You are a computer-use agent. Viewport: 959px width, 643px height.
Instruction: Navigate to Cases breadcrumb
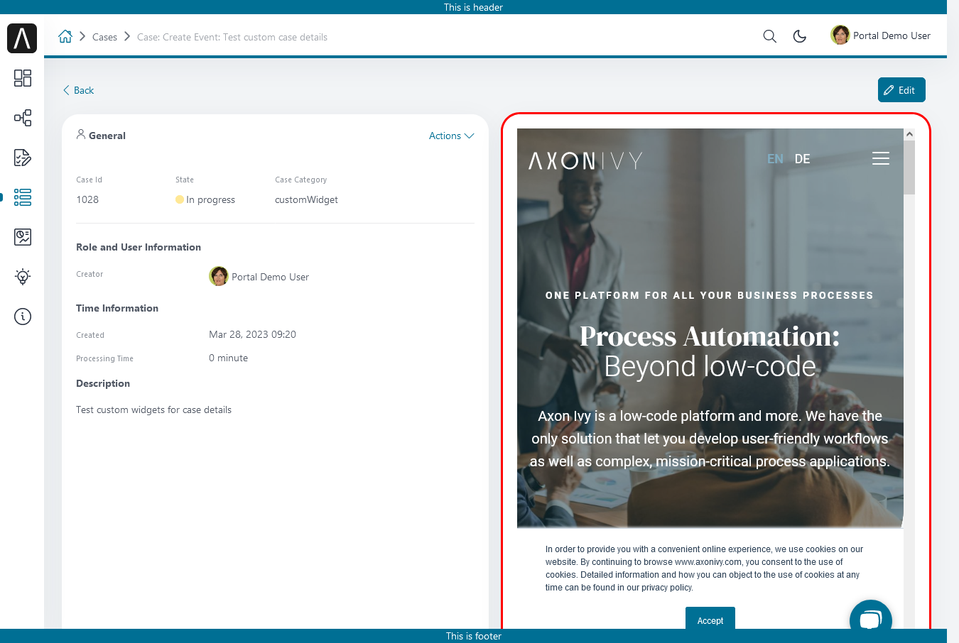(104, 37)
